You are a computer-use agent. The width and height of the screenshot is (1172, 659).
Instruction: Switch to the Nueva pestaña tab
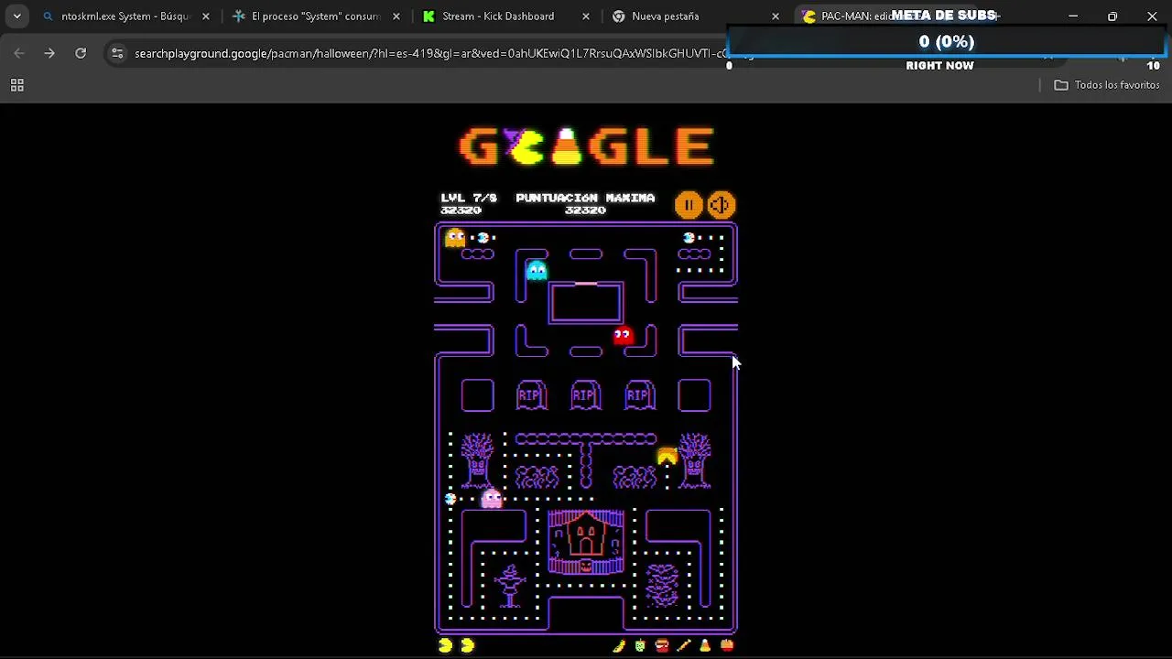pyautogui.click(x=696, y=16)
